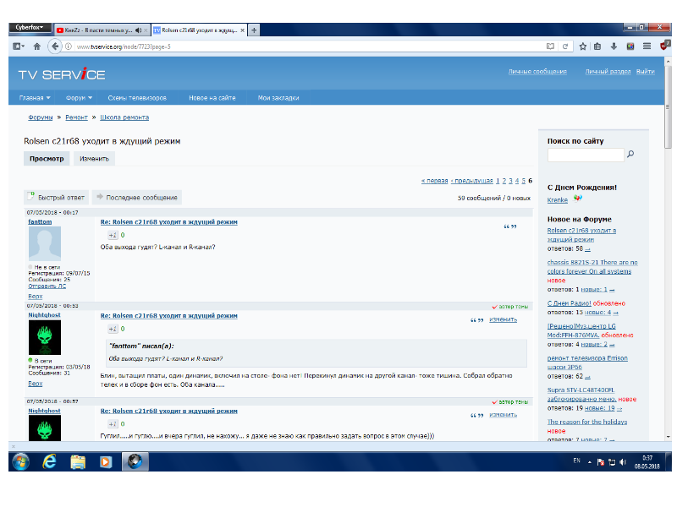Expand the Главная menu dropdown
677x507 pixels.
coord(36,98)
